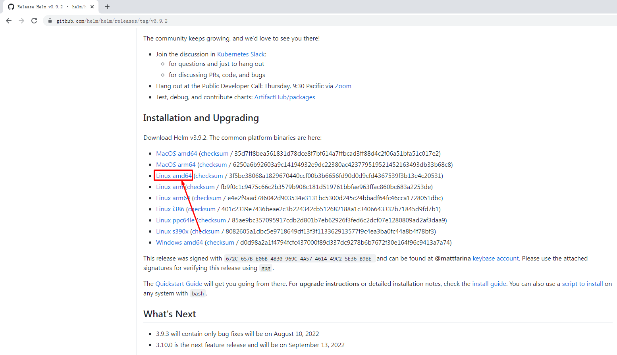Download the Linux i386 binary
This screenshot has height=355, width=617.
pyautogui.click(x=170, y=209)
